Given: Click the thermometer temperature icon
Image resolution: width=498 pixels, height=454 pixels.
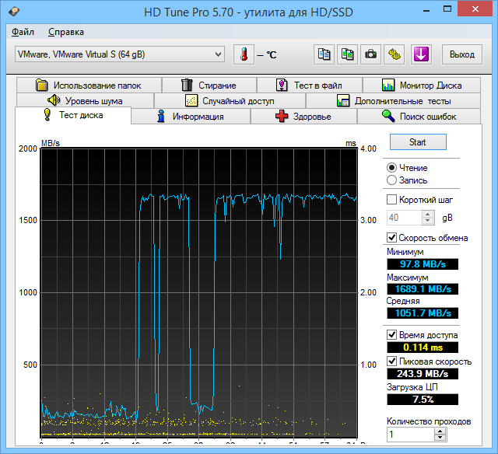Looking at the screenshot, I should (244, 54).
